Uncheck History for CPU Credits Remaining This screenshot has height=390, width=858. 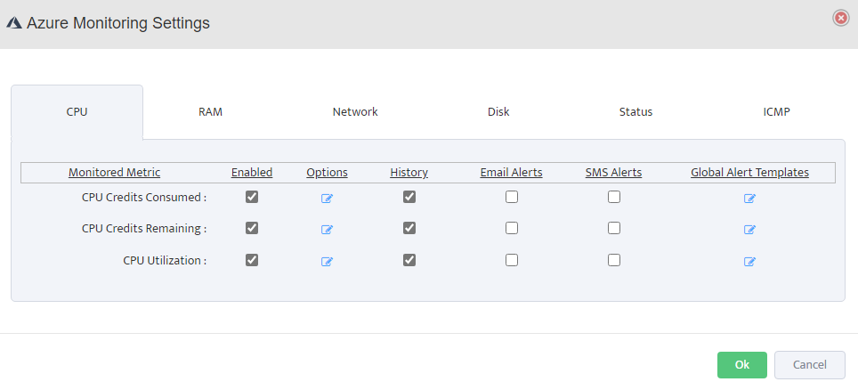(x=409, y=228)
